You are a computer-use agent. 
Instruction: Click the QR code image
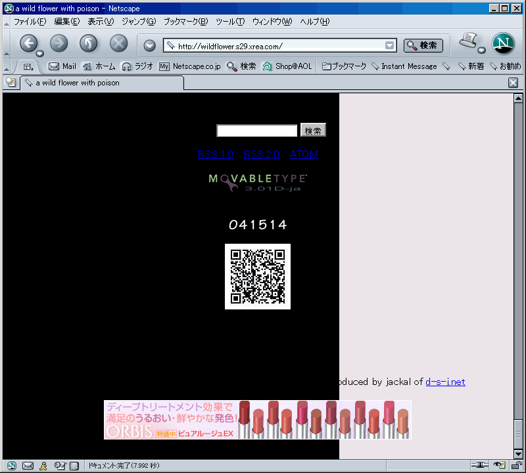point(258,277)
